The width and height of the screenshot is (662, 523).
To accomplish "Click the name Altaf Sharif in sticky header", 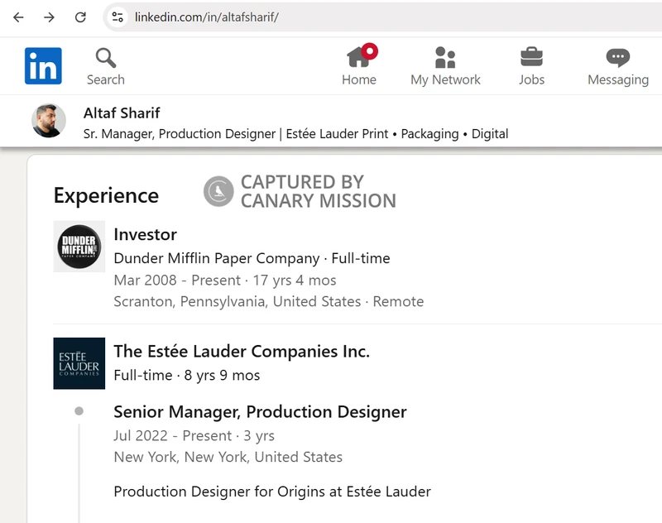I will pos(122,113).
